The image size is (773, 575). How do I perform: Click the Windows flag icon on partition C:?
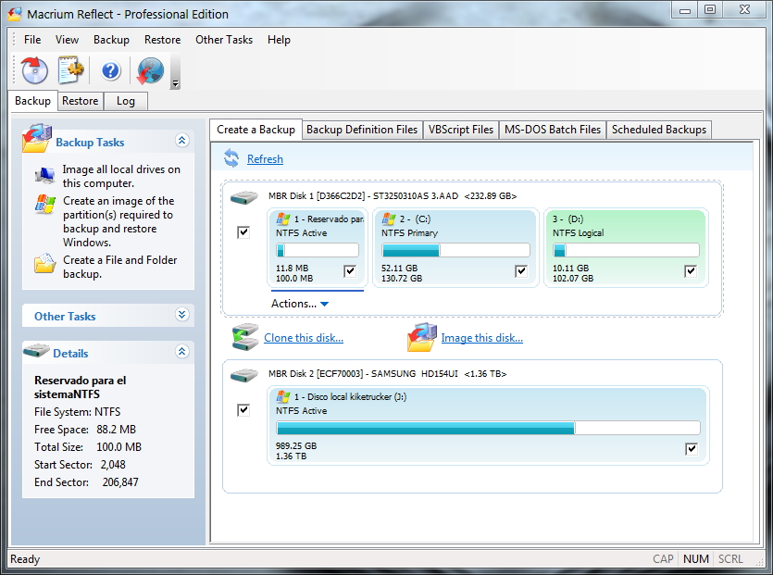tap(389, 219)
